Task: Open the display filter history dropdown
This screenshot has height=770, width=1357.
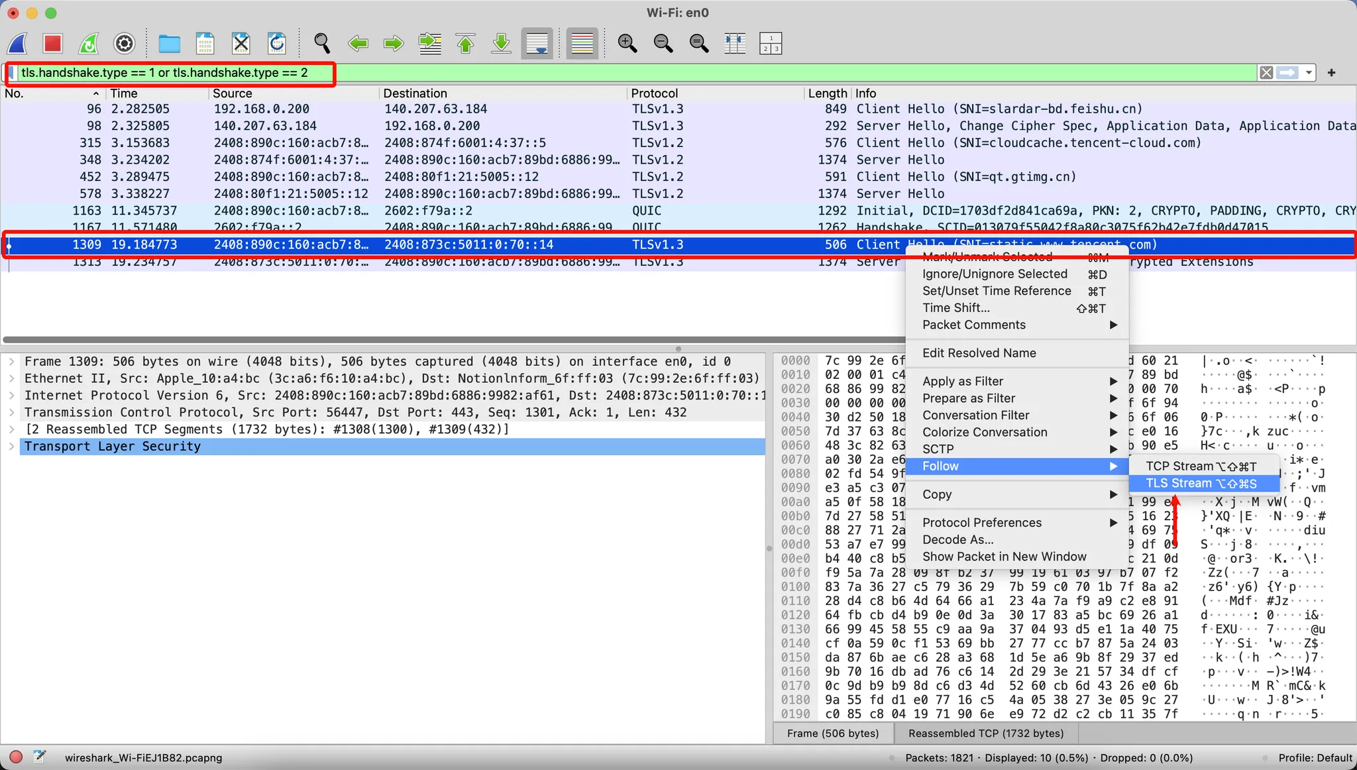Action: [1309, 73]
